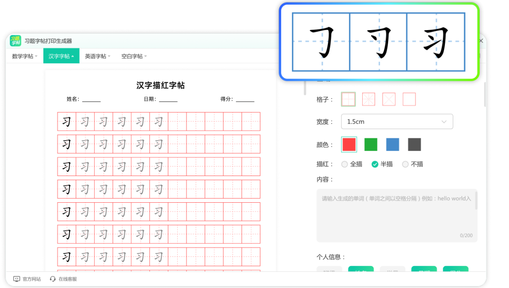Choose the X-cross grid style option
The image size is (509, 288).
click(389, 99)
